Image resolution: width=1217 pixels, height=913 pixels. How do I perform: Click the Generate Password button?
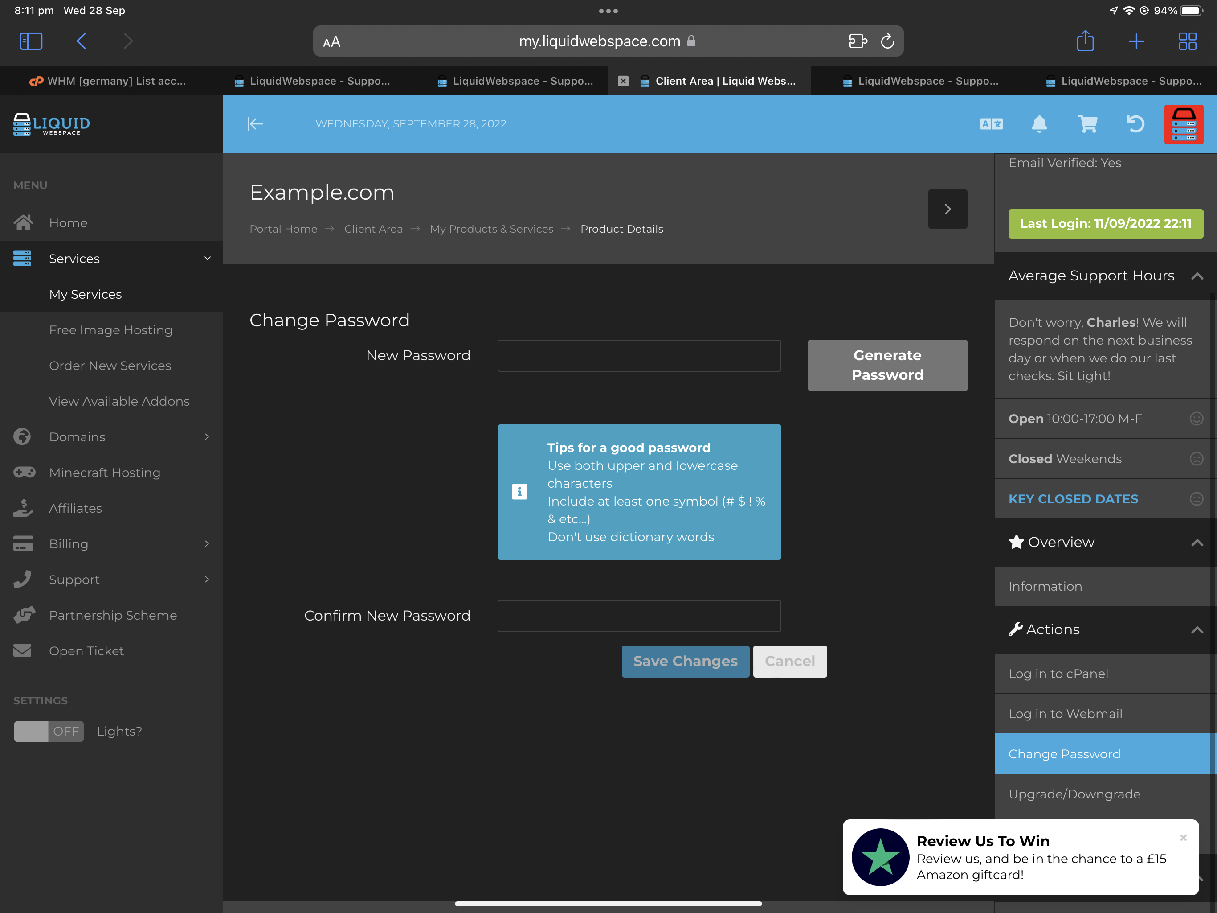887,365
